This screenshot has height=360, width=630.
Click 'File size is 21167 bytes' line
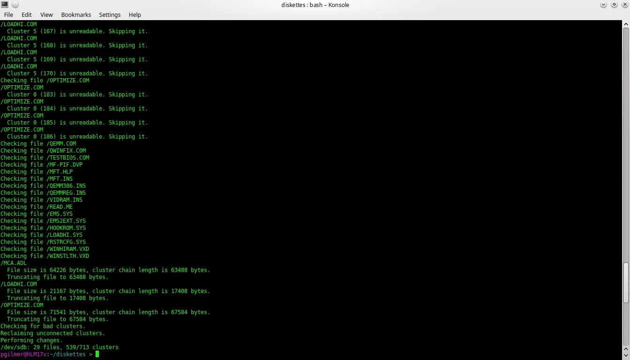109,291
